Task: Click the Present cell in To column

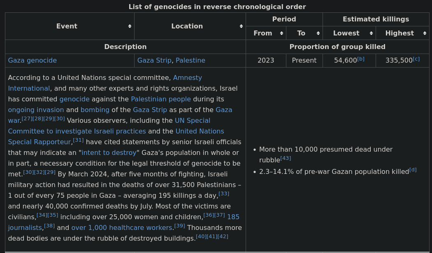Action: [304, 61]
